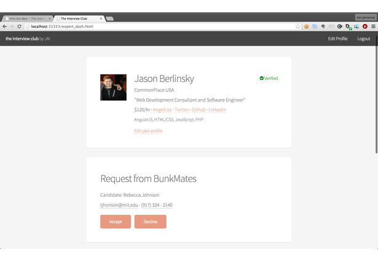The width and height of the screenshot is (378, 261).
Task: Click the Verified label text
Action: (271, 78)
